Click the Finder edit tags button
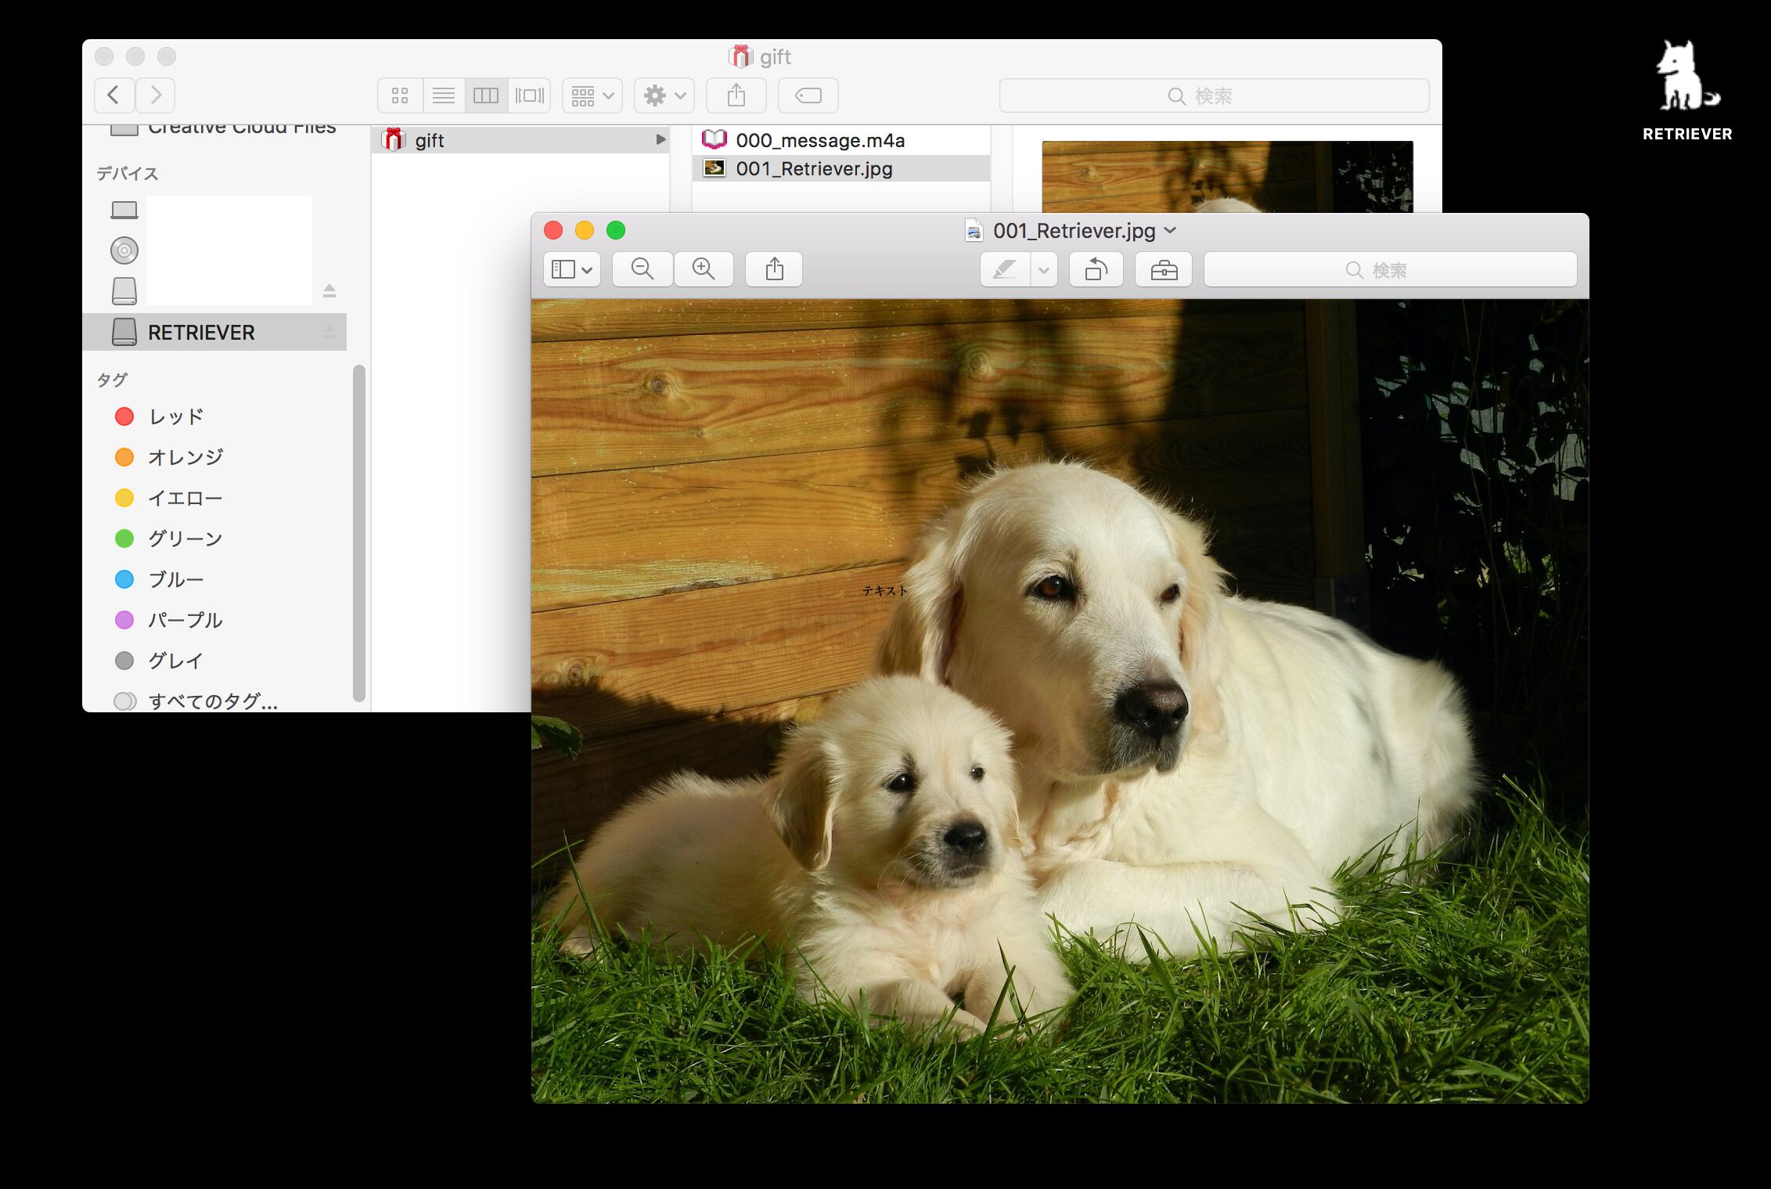 tap(808, 95)
